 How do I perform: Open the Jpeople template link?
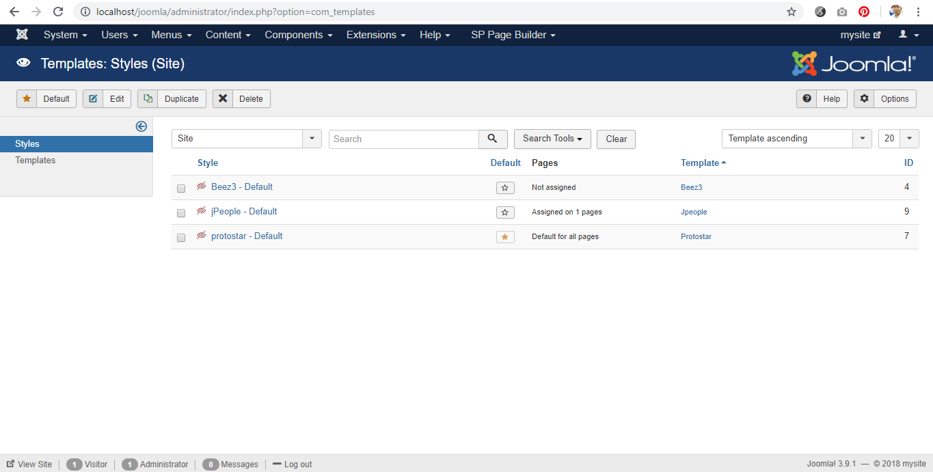click(694, 212)
